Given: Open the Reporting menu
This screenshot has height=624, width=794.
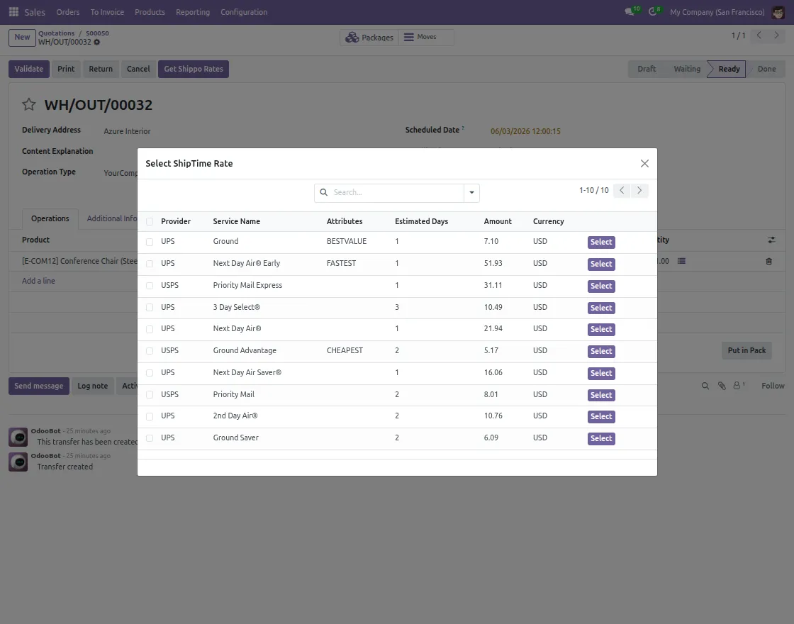Looking at the screenshot, I should (192, 12).
